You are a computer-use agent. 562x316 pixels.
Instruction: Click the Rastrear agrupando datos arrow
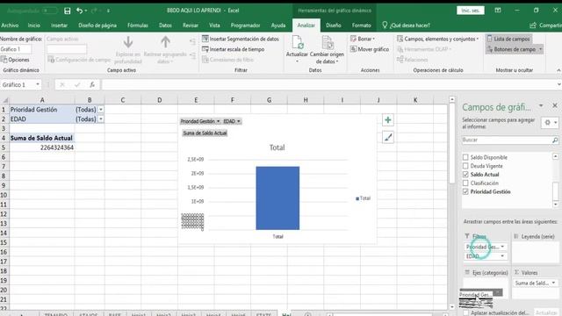[x=165, y=43]
